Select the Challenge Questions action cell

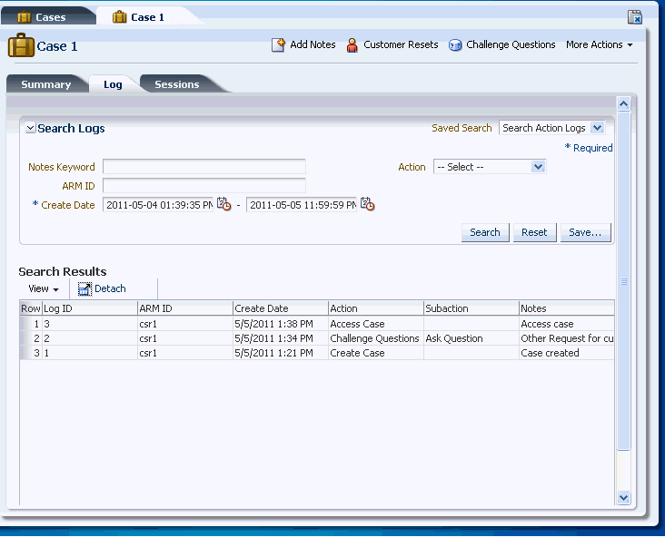(x=376, y=338)
